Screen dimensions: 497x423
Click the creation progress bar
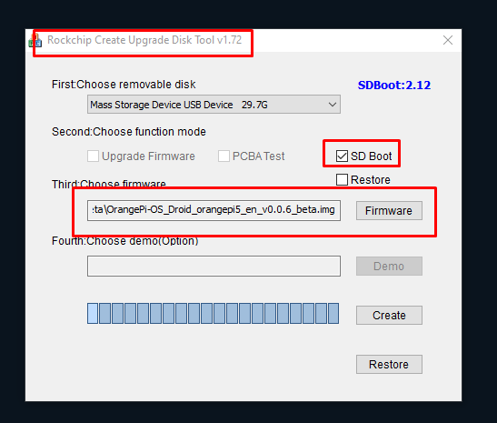click(214, 314)
